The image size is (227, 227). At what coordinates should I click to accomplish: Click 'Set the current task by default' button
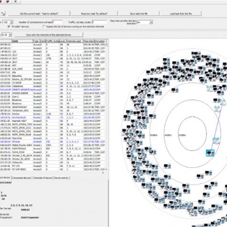[x=39, y=14]
